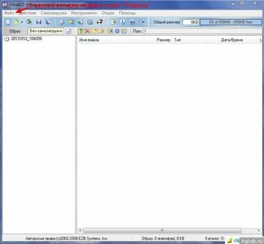Click the Rename folder icon
This screenshot has height=244, width=264.
click(x=101, y=31)
